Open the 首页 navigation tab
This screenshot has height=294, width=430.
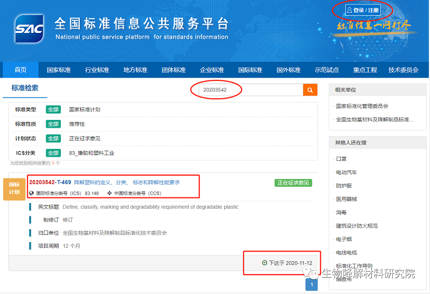21,70
